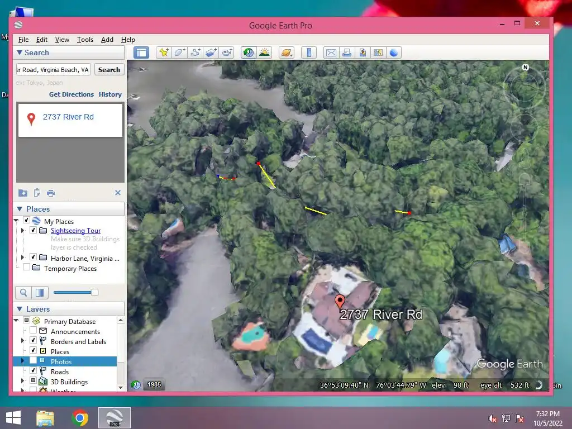Image resolution: width=572 pixels, height=429 pixels.
Task: Click the places opacity slider handle
Action: point(94,293)
